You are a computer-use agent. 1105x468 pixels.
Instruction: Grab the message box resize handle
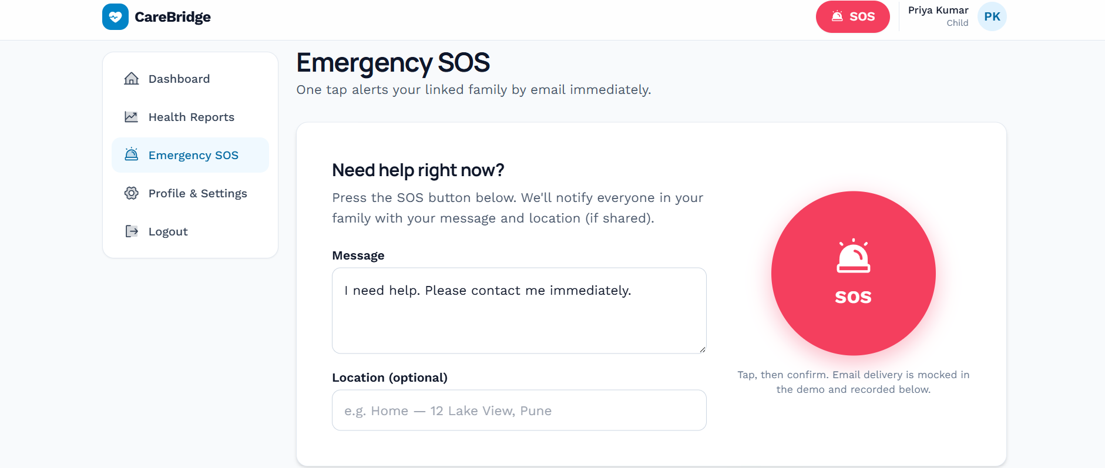coord(702,349)
